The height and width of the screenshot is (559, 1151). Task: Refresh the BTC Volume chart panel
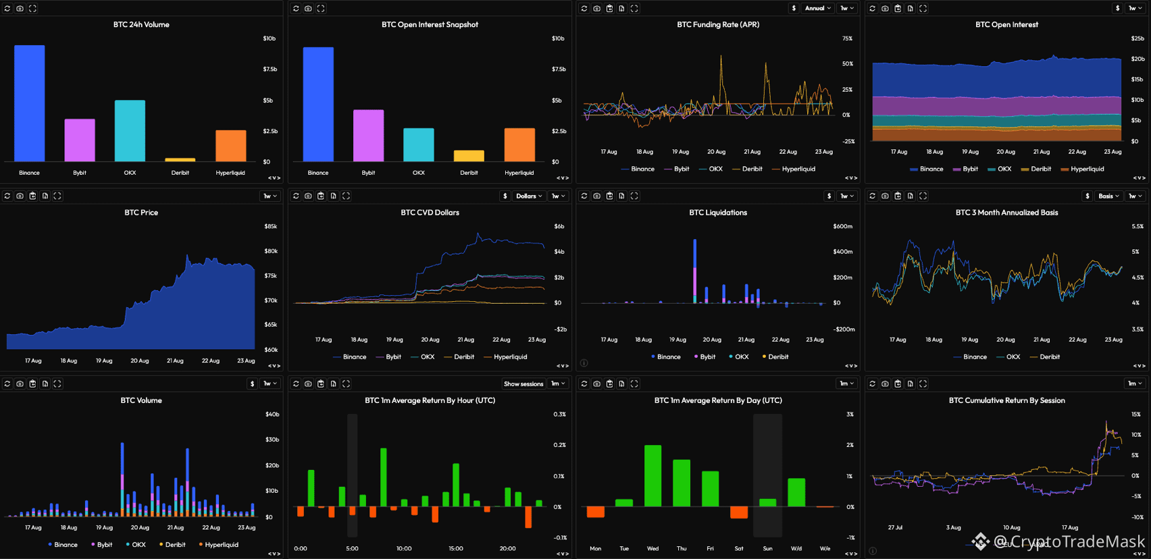(7, 384)
